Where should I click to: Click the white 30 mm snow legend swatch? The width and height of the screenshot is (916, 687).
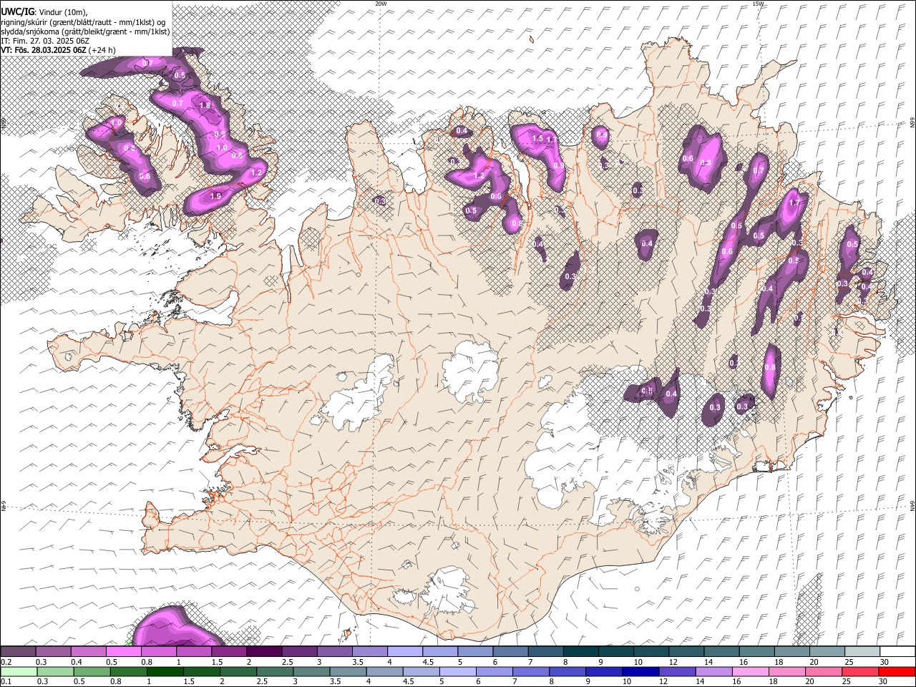tap(897, 651)
